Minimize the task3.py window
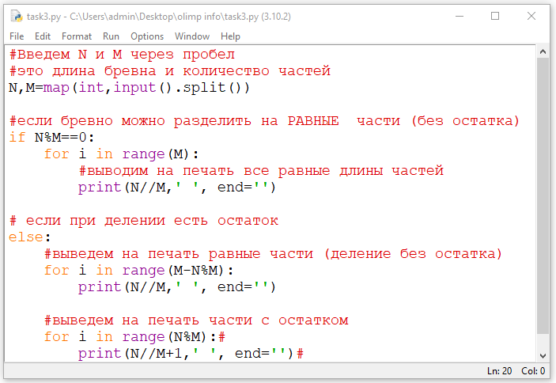The height and width of the screenshot is (383, 556). tap(460, 17)
